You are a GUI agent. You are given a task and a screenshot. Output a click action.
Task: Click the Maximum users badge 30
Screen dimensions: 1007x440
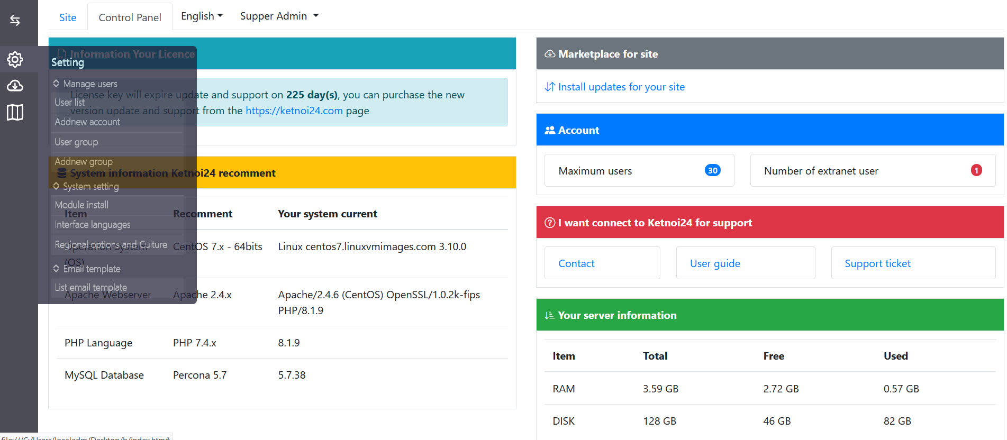point(712,170)
